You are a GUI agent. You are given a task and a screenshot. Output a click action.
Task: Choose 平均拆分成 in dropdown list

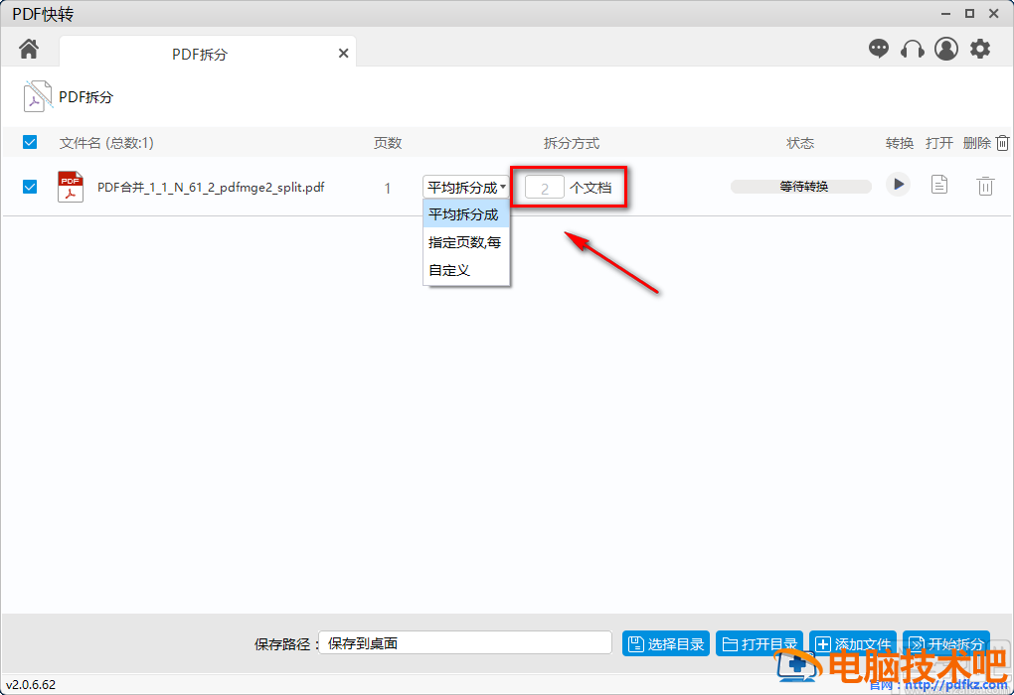[466, 214]
